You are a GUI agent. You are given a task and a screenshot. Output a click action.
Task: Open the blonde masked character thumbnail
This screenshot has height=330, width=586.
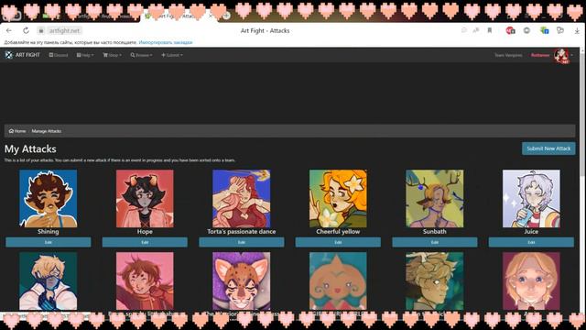[x=49, y=281]
